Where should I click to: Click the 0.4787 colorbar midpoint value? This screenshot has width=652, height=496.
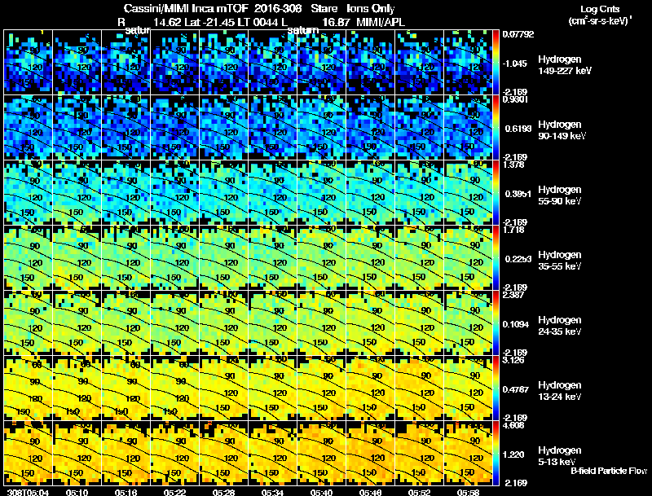516,389
